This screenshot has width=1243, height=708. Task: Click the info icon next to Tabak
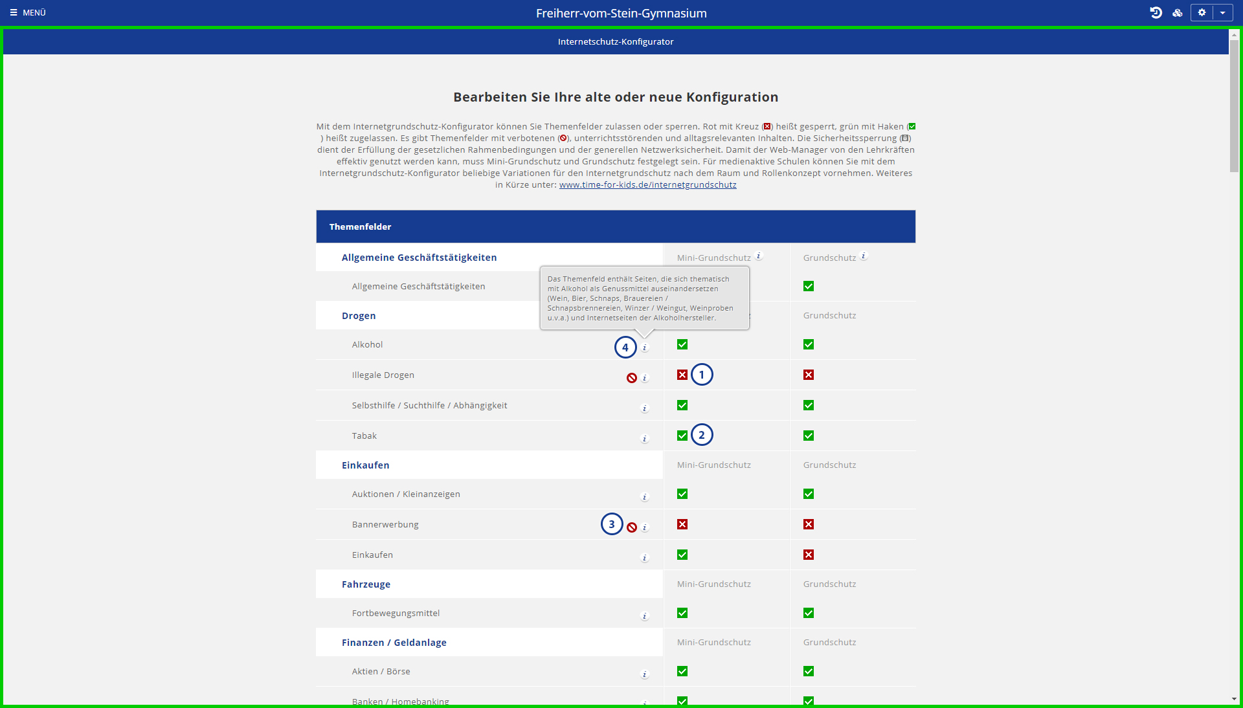[x=645, y=439]
